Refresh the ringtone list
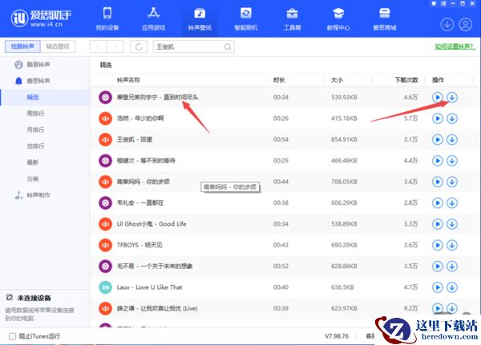 click(139, 46)
